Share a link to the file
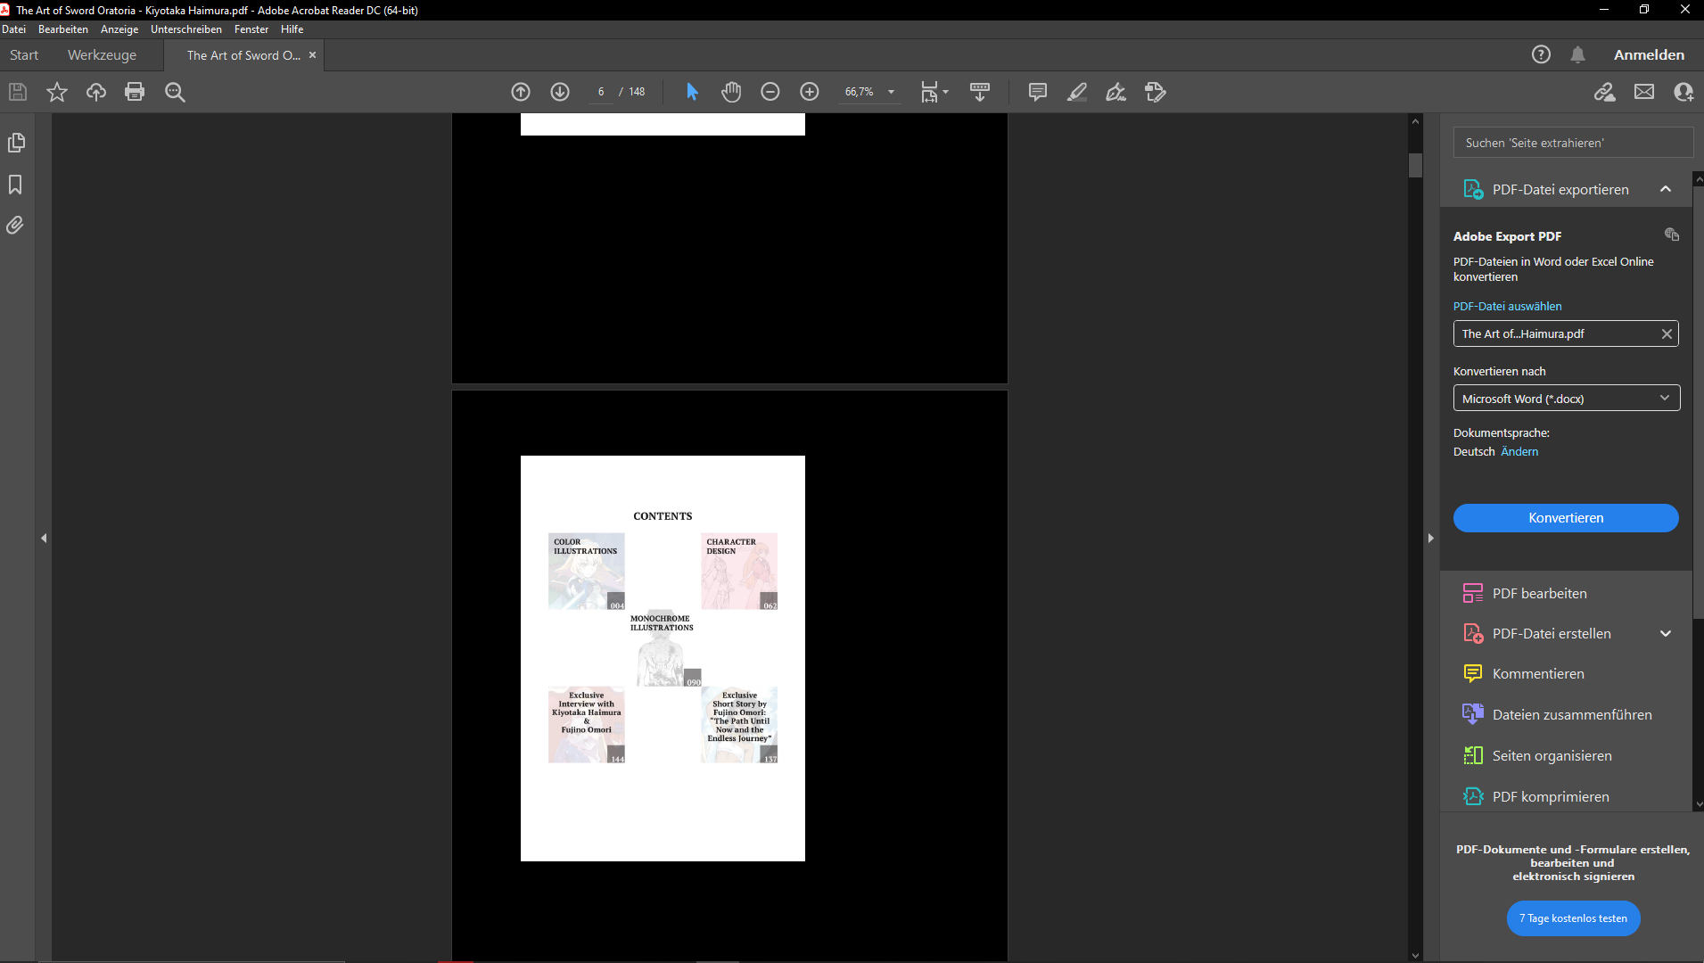The image size is (1704, 963). pyautogui.click(x=1605, y=92)
